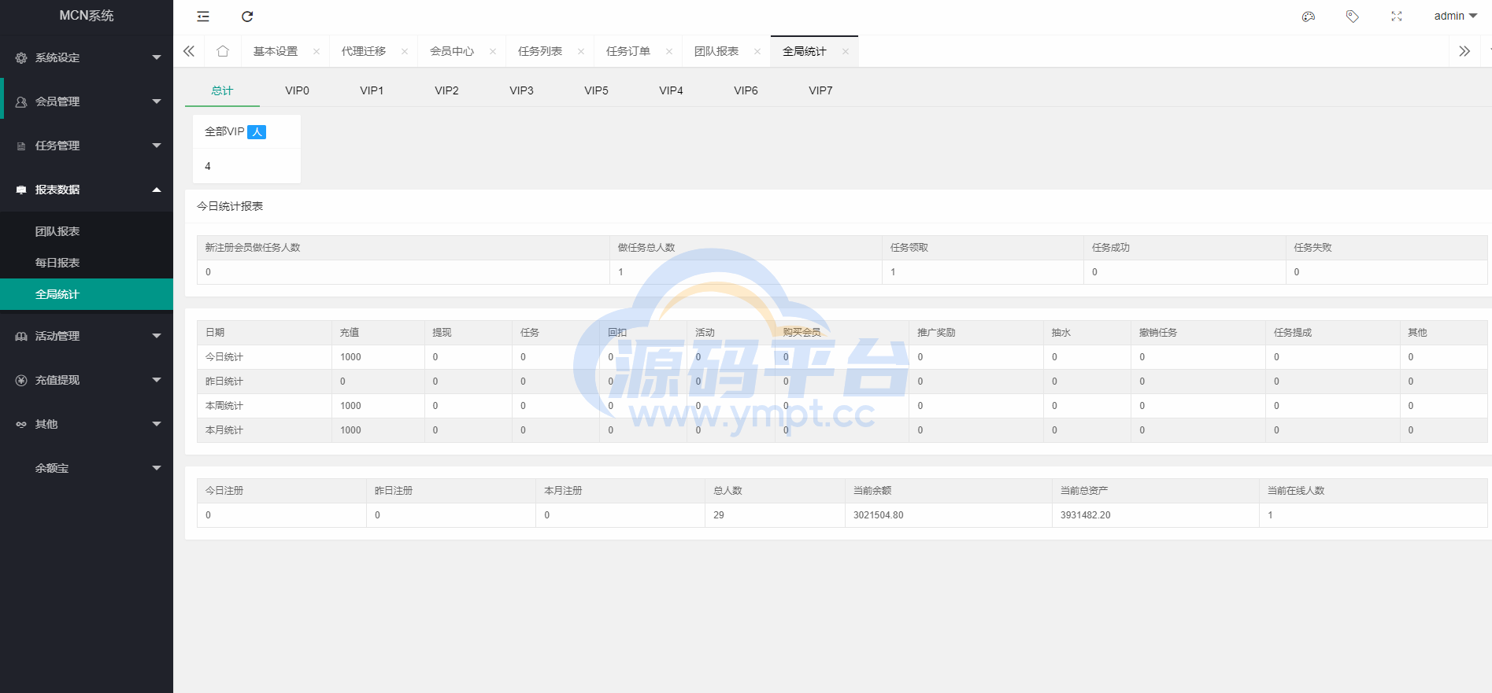Open 团队报表 in sidebar
Screen dimensions: 1492x693
(87, 231)
